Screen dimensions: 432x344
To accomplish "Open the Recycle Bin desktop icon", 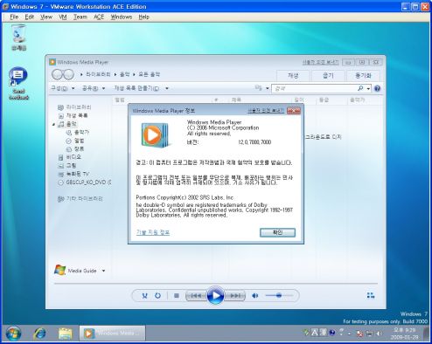I will pos(19,38).
